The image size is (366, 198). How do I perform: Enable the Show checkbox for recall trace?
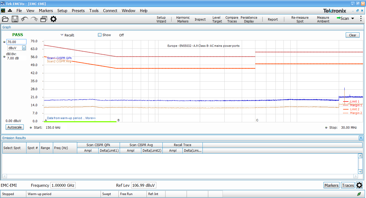(x=100, y=35)
